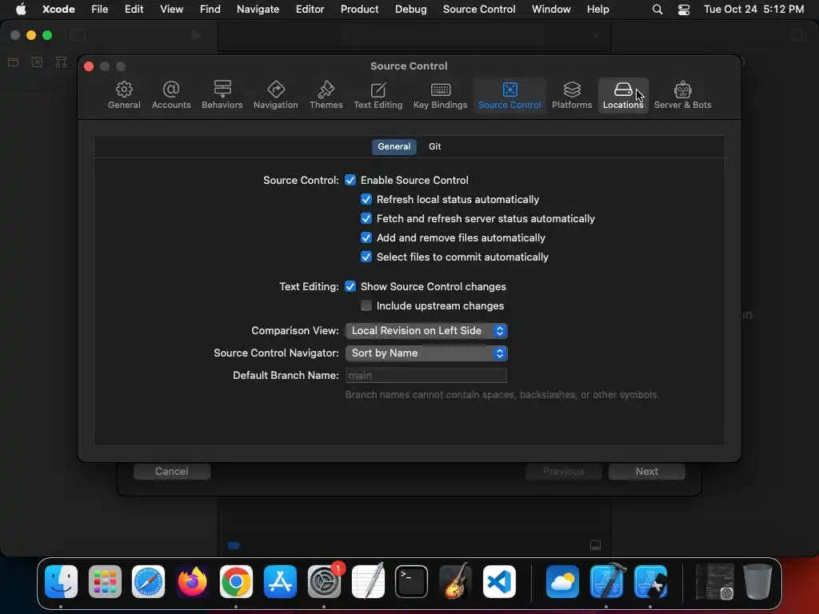Close the Source Control preferences window
The width and height of the screenshot is (819, 614).
click(89, 66)
